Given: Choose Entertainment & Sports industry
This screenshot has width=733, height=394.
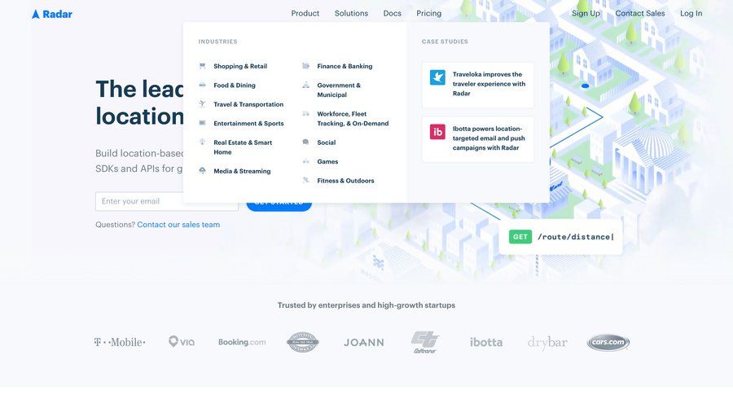Looking at the screenshot, I should click(x=248, y=124).
